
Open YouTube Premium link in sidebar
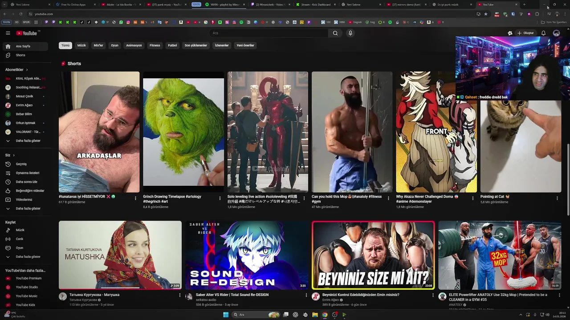tap(25, 278)
